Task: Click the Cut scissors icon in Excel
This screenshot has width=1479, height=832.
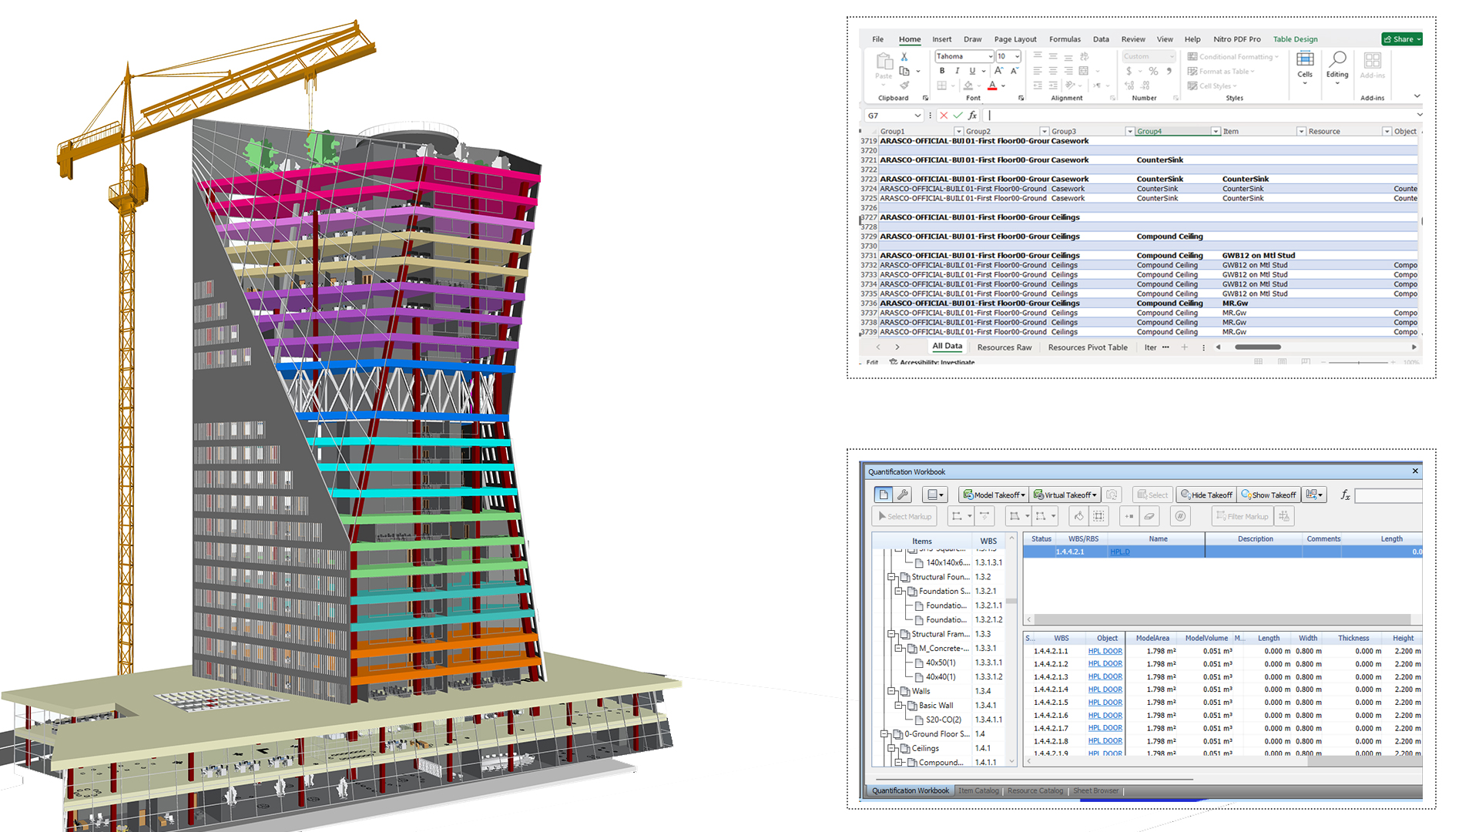Action: pos(904,57)
